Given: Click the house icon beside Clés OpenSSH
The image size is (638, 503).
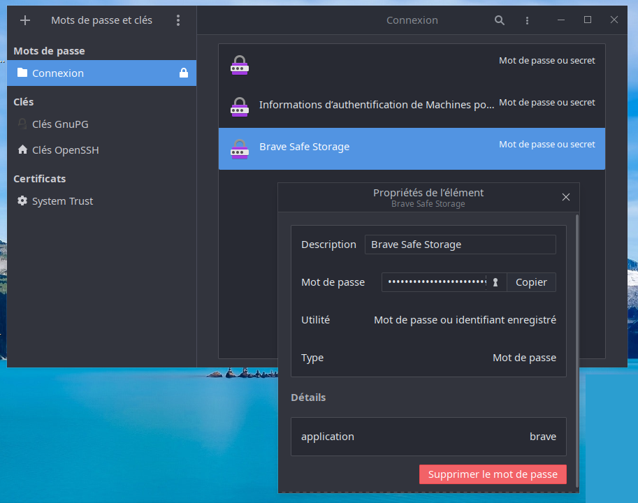Looking at the screenshot, I should click(22, 150).
